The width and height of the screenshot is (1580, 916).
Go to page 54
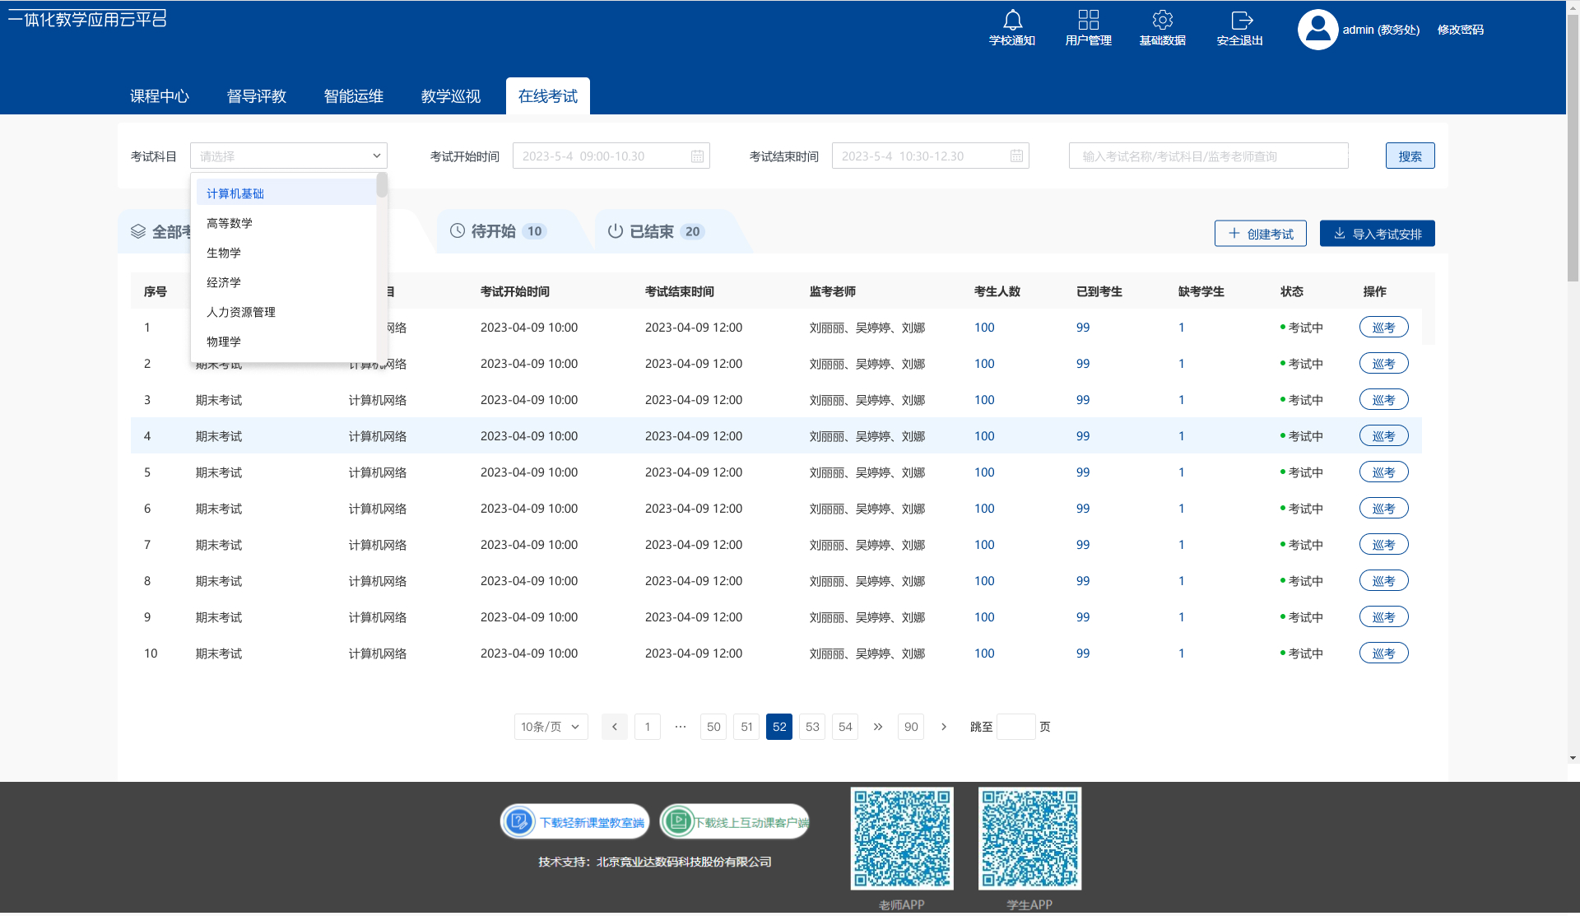click(x=845, y=727)
